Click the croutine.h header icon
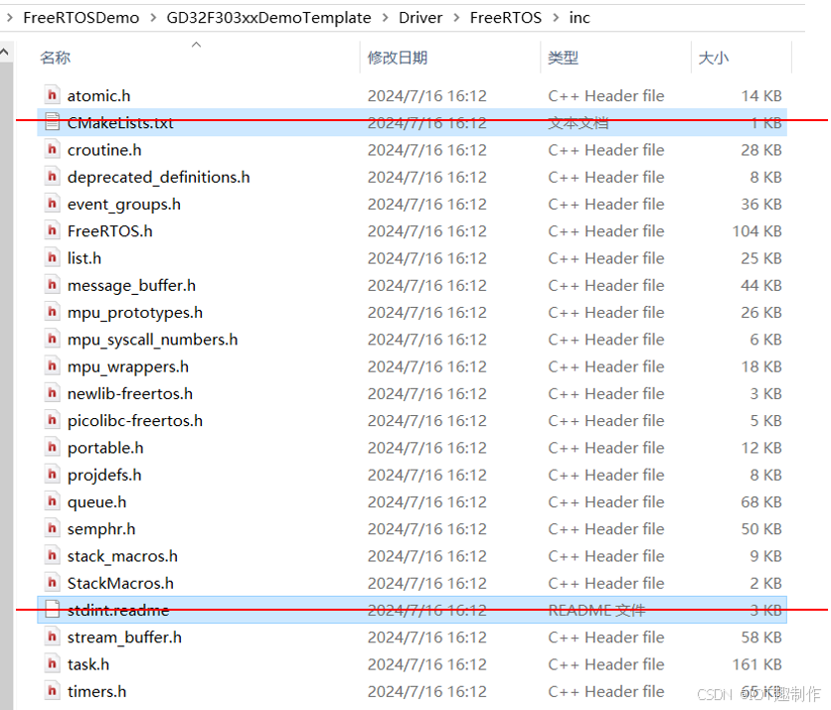 pyautogui.click(x=52, y=149)
